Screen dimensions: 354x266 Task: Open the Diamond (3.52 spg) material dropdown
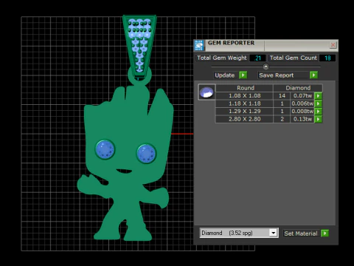click(x=273, y=233)
